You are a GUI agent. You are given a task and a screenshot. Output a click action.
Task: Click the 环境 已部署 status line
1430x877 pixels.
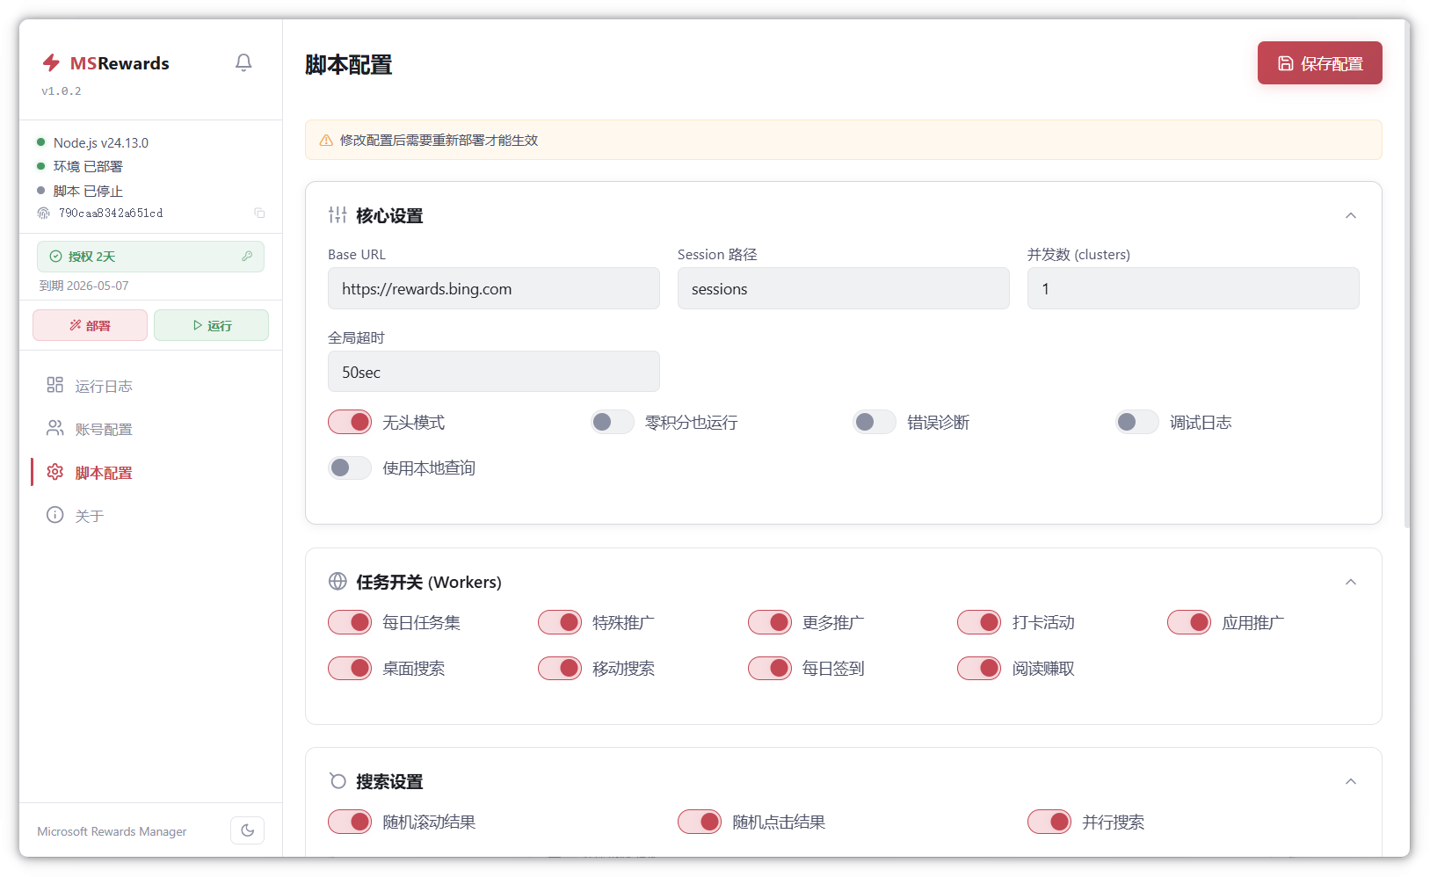click(x=88, y=166)
